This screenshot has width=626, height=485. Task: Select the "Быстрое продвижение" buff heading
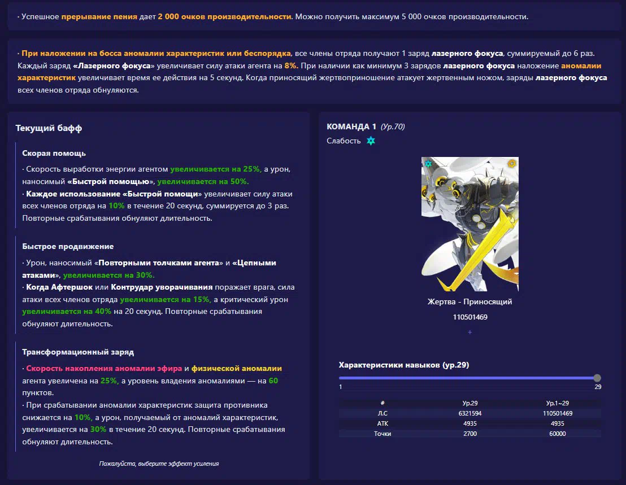68,247
